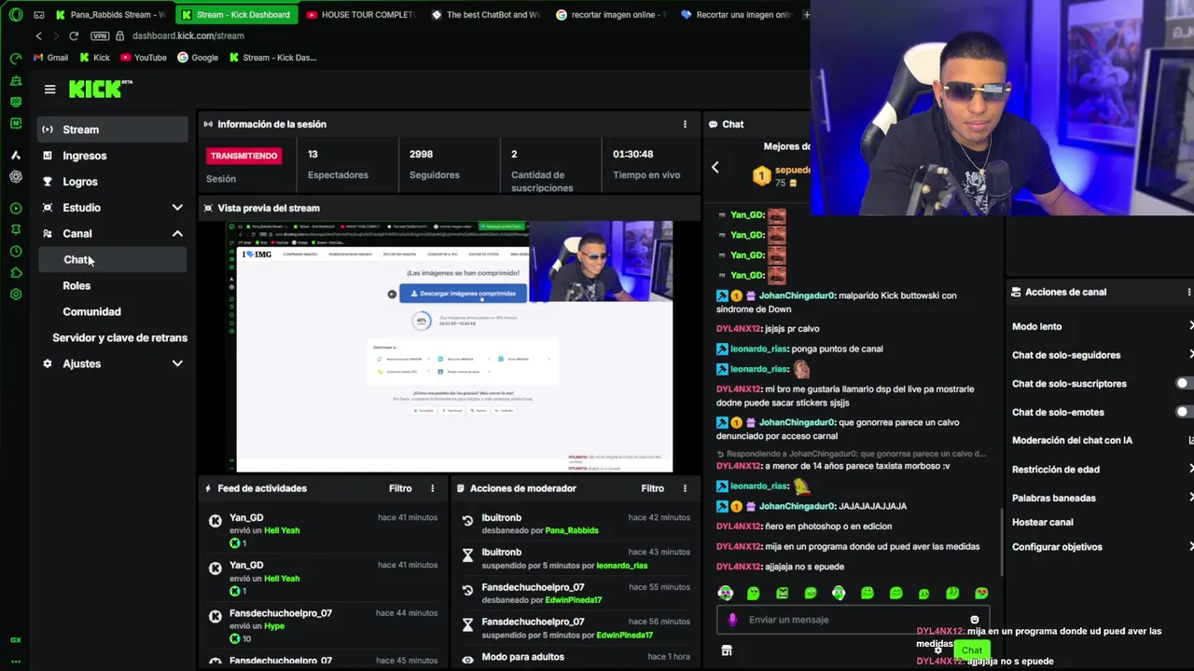Open Filtro dropdown in Acciones de moderador
The image size is (1194, 671).
click(652, 488)
